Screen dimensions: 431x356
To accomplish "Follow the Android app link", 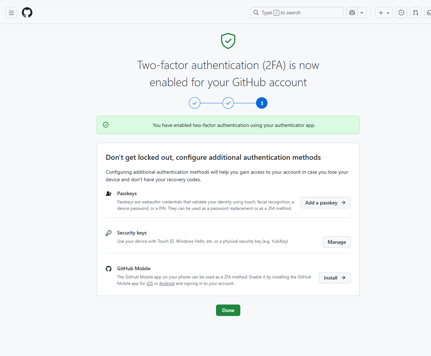I will pos(167,283).
